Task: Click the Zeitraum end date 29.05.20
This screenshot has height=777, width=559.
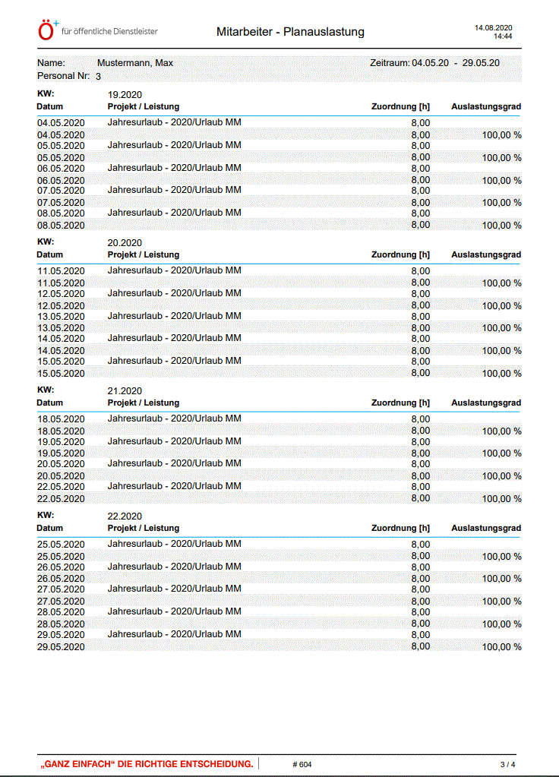Action: [x=482, y=63]
